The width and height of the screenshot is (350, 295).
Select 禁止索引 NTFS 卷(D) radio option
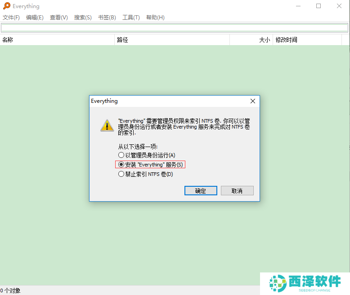point(146,174)
